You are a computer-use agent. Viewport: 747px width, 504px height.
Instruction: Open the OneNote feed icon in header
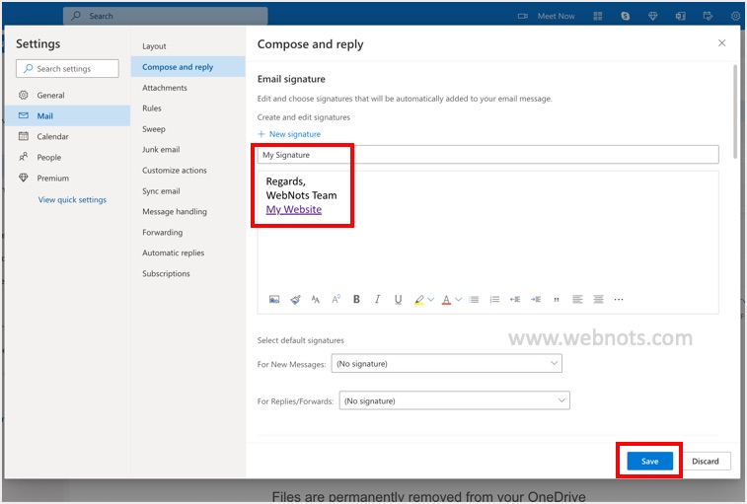[680, 16]
